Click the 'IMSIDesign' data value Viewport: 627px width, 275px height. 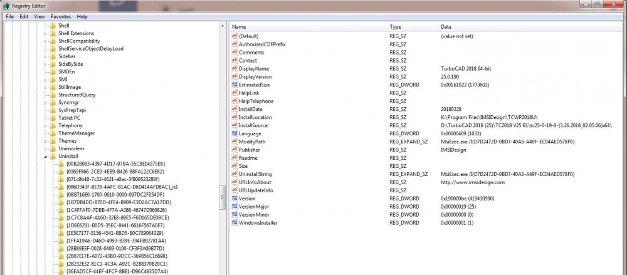coord(453,150)
